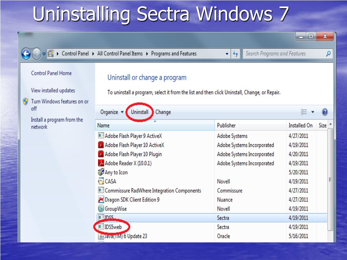
Task: Open Help with blue question mark icon
Action: [325, 112]
